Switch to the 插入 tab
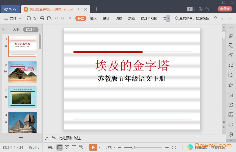236x152 pixels. coord(93,18)
